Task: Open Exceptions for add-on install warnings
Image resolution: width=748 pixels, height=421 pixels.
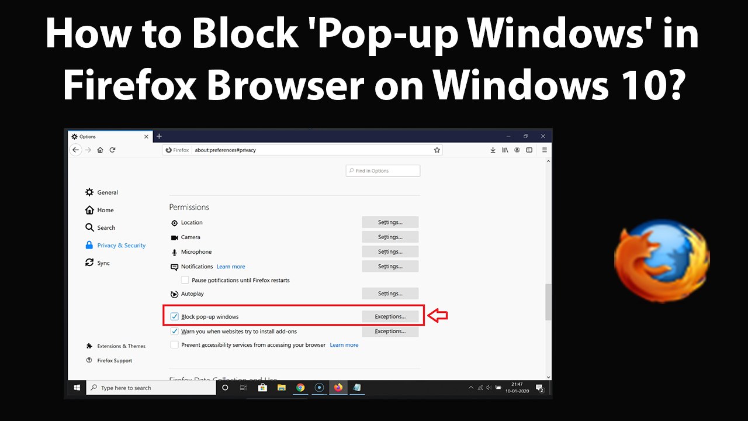Action: pyautogui.click(x=390, y=331)
